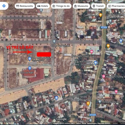Click the DT608 road badge near the bottom

coord(92,115)
